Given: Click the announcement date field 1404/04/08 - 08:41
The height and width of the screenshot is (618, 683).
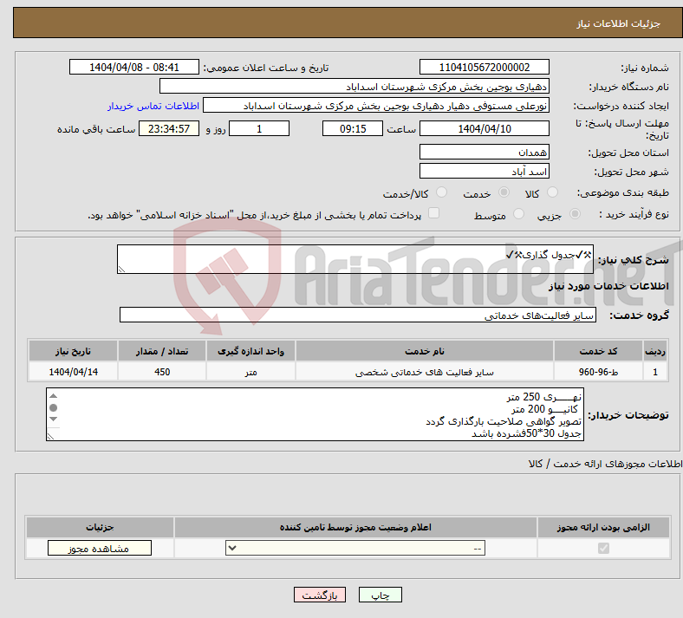Looking at the screenshot, I should 134,67.
